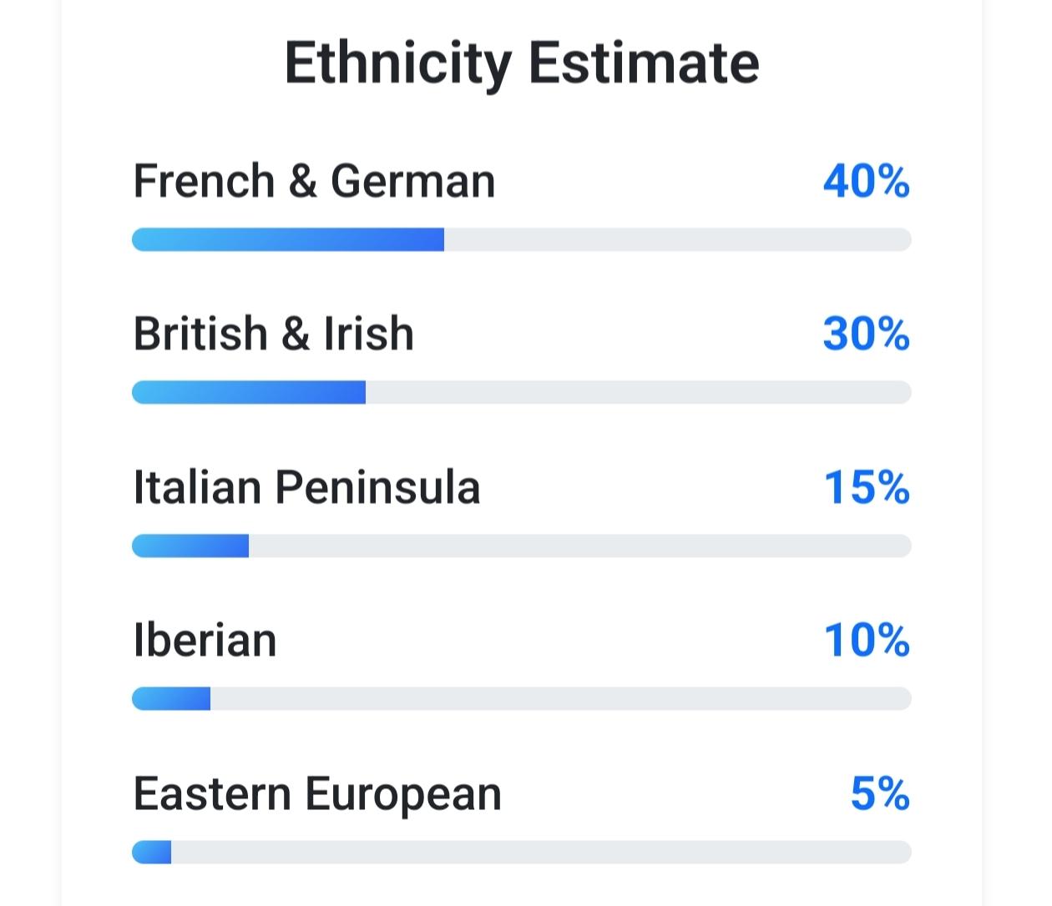Click the gray track of Eastern European bar
The image size is (1052, 906).
[x=541, y=853]
